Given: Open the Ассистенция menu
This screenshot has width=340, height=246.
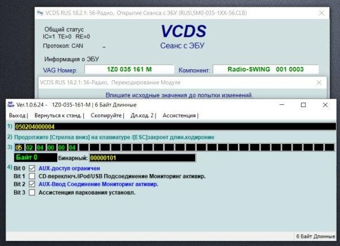Looking at the screenshot, I should point(179,115).
